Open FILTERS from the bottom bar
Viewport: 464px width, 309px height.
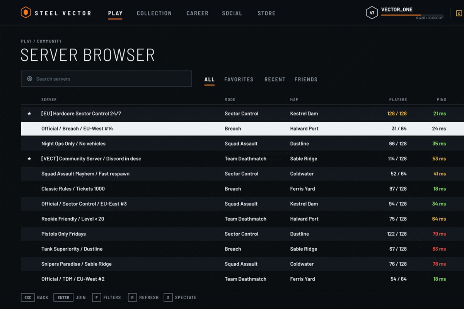112,297
